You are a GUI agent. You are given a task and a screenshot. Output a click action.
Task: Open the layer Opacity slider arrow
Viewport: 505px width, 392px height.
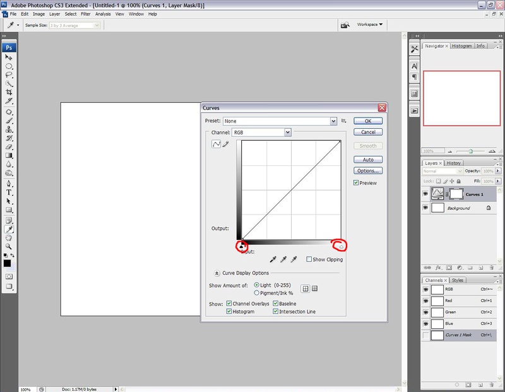tap(498, 171)
